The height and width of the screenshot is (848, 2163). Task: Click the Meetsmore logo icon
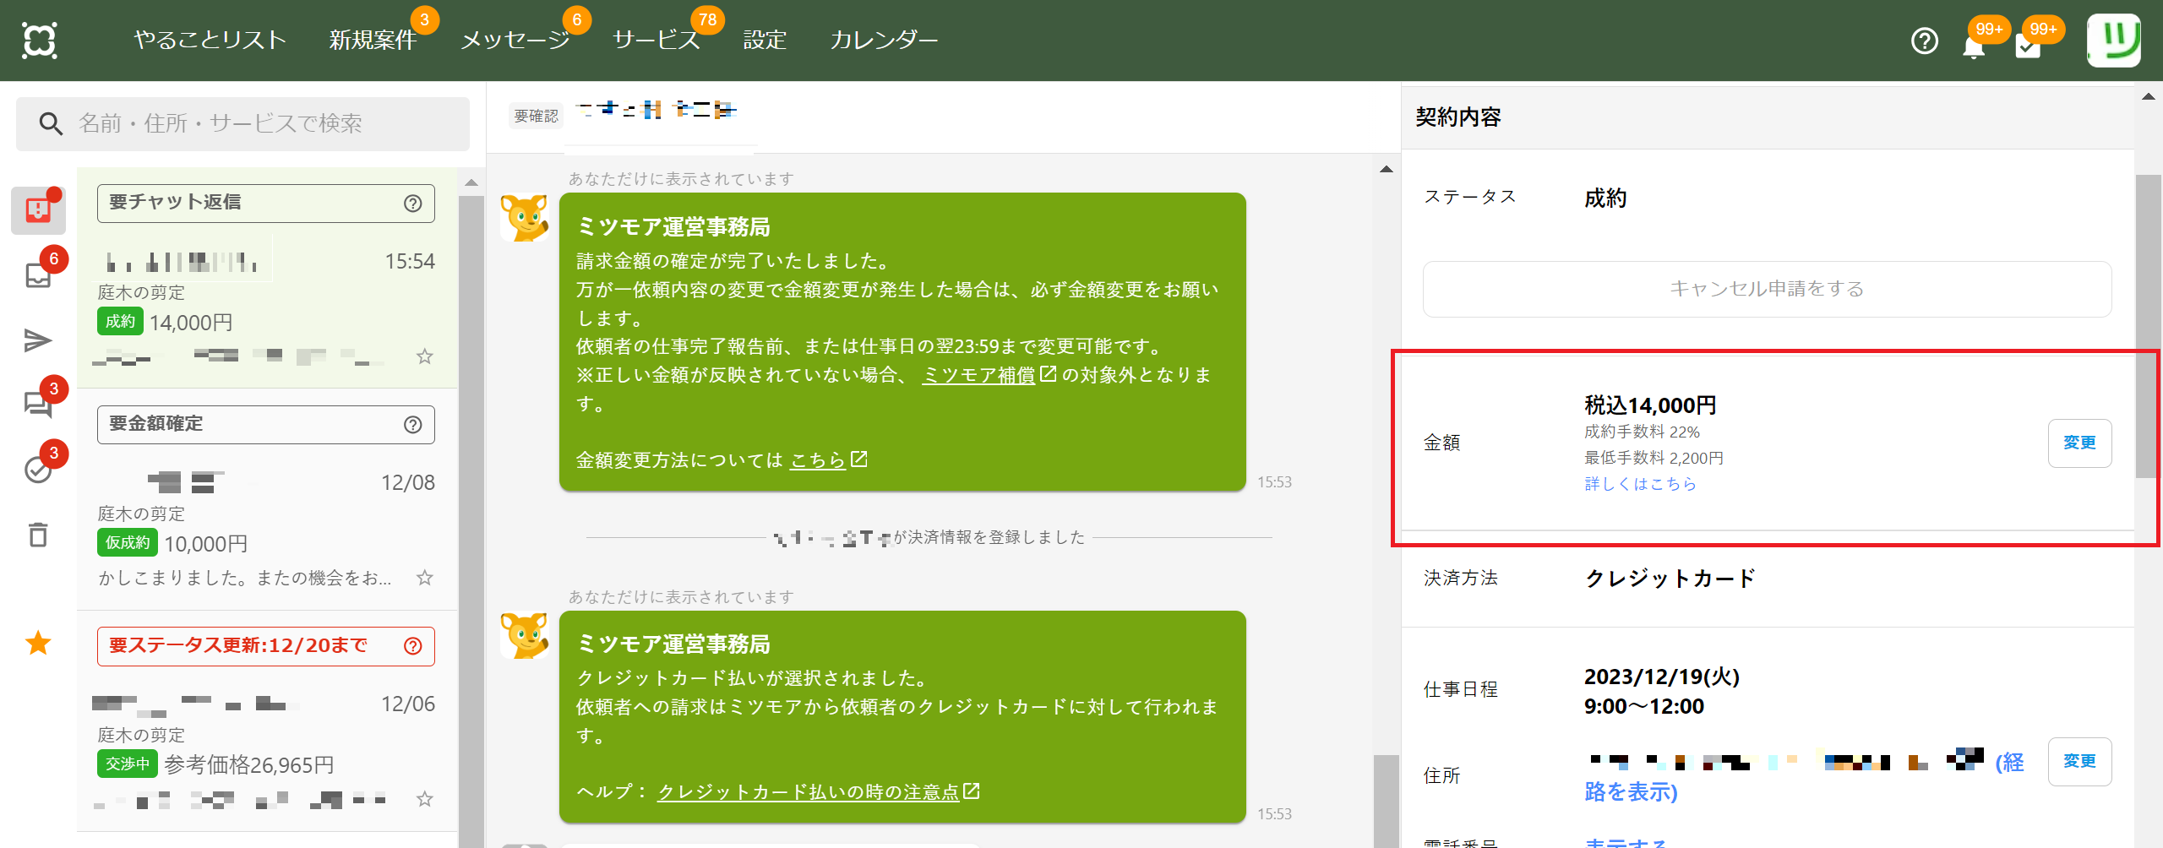tap(40, 40)
